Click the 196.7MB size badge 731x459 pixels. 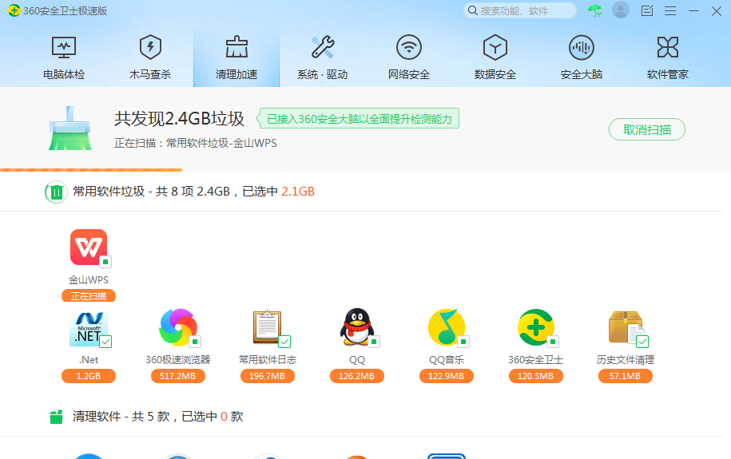tap(267, 376)
